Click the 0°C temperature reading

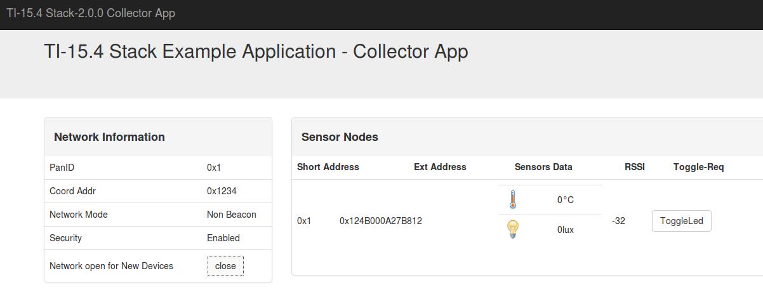click(x=565, y=200)
